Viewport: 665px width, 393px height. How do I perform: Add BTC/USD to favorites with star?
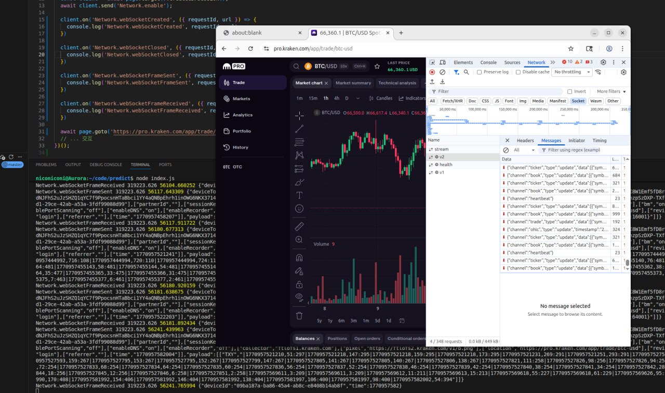[377, 66]
